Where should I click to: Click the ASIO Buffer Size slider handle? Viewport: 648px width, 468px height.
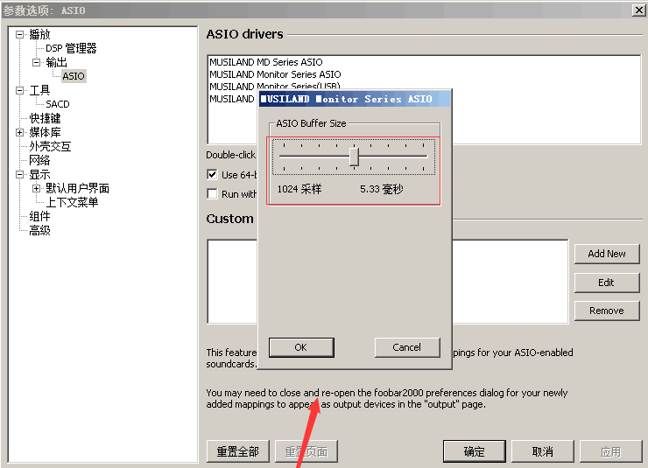point(354,156)
